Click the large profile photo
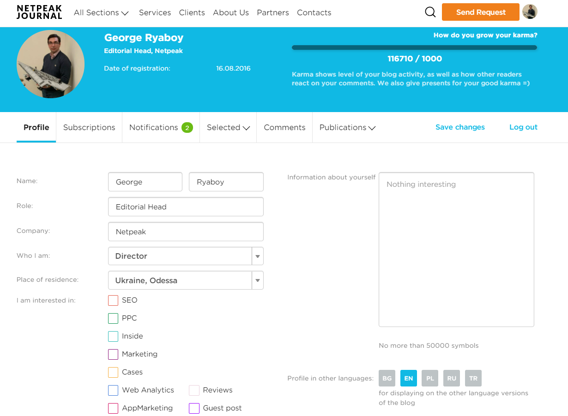 (x=50, y=64)
